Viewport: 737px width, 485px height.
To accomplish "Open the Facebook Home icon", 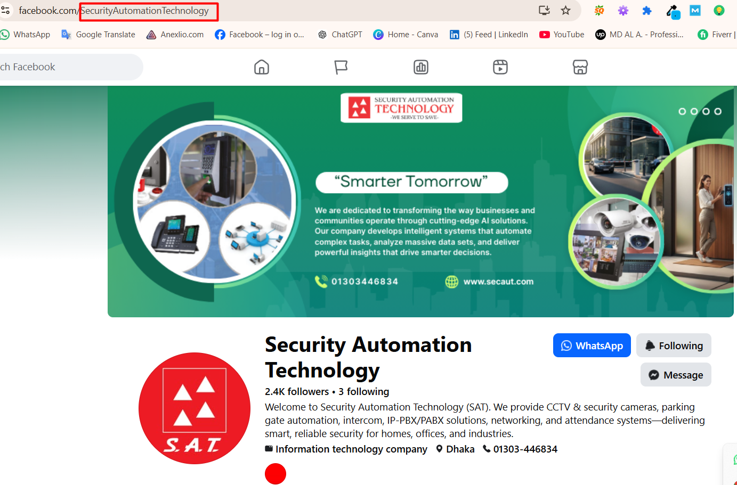I will tap(262, 67).
